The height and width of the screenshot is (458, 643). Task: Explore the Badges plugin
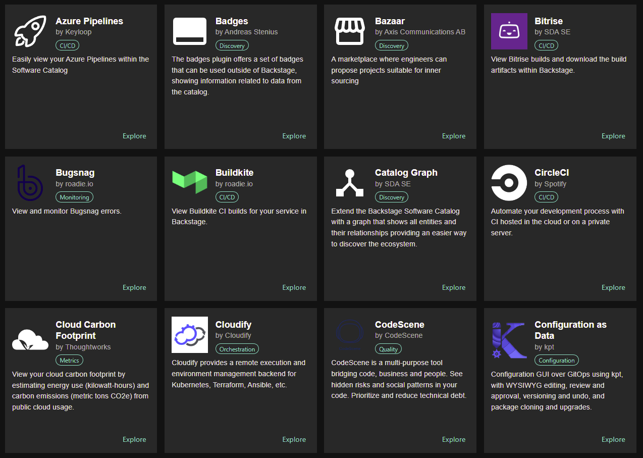tap(294, 136)
